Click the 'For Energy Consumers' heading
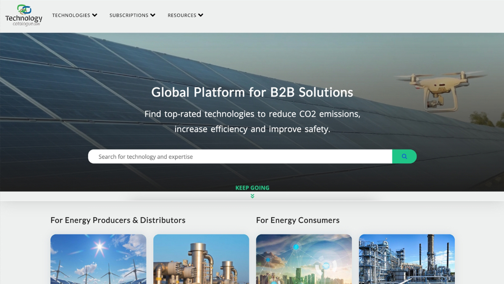The image size is (504, 284). coord(298,220)
